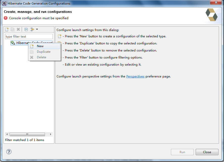224x162 pixels.
Task: Click Delete in the context menu
Action: point(41,57)
